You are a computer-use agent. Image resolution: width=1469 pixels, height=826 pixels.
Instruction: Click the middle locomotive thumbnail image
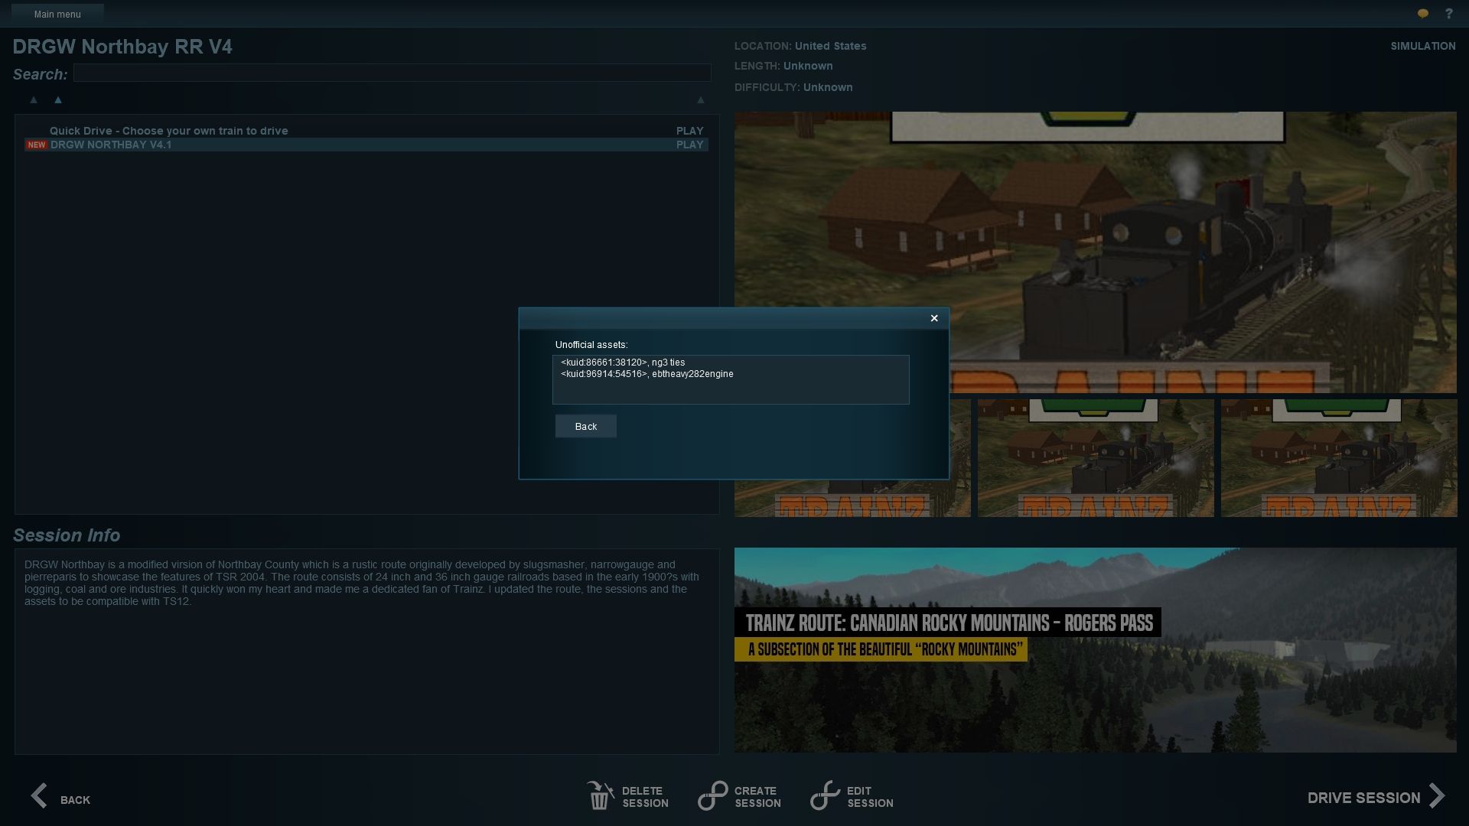coord(1095,457)
